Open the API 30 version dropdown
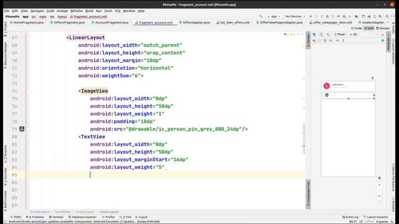399x224 pixels. pos(354,35)
